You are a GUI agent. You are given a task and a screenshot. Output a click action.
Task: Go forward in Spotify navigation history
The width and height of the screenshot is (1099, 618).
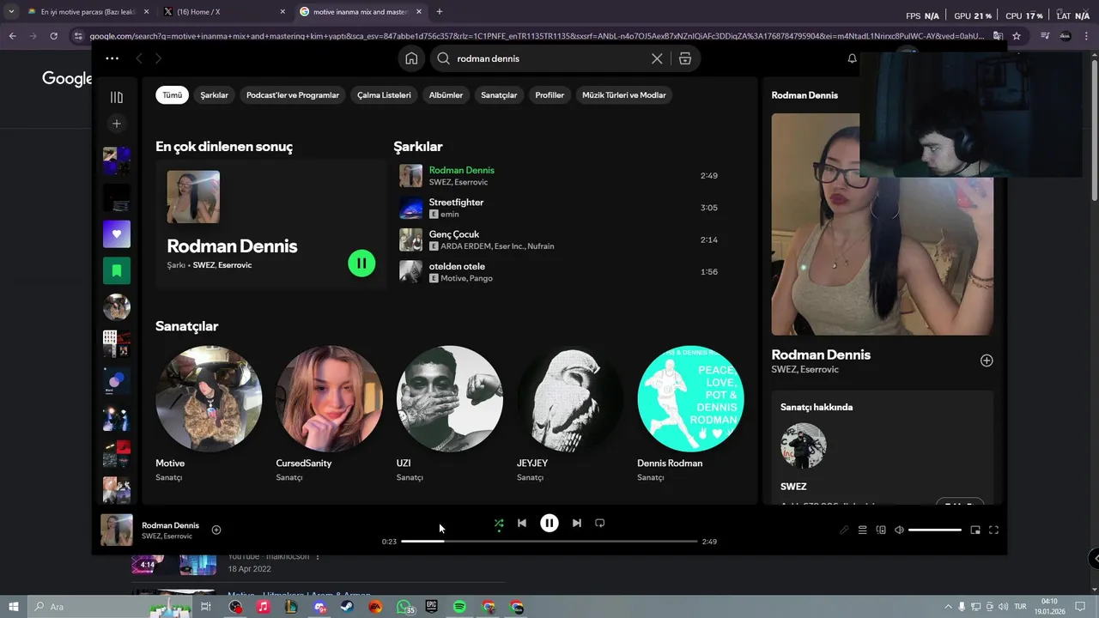tap(158, 58)
